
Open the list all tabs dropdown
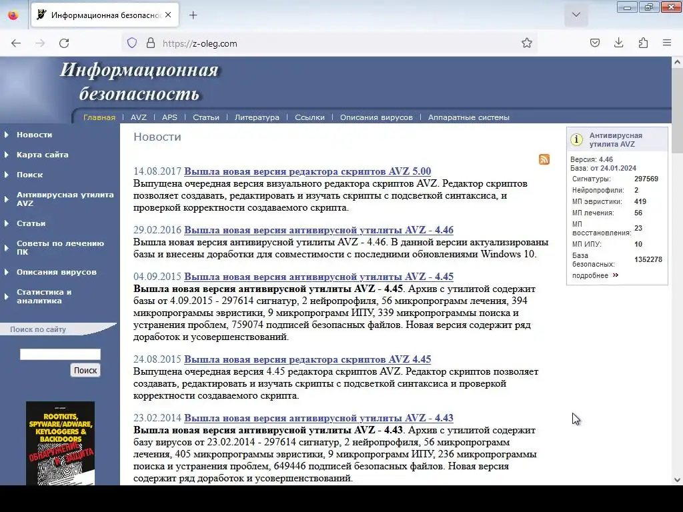pyautogui.click(x=576, y=15)
